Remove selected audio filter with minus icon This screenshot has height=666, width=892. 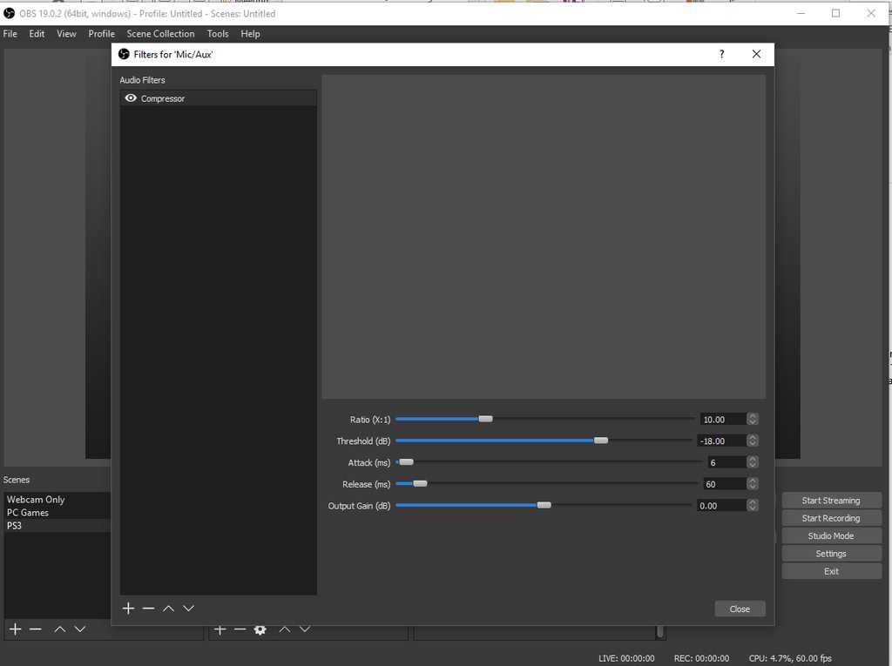click(x=148, y=608)
